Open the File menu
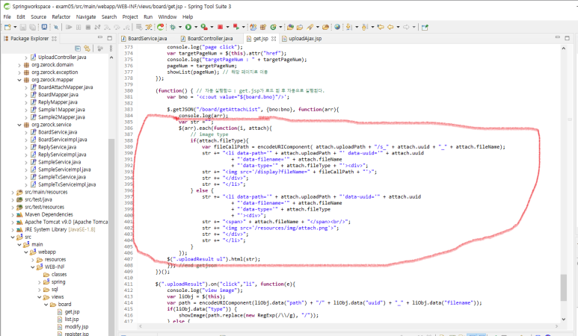578x336 pixels. 7,17
